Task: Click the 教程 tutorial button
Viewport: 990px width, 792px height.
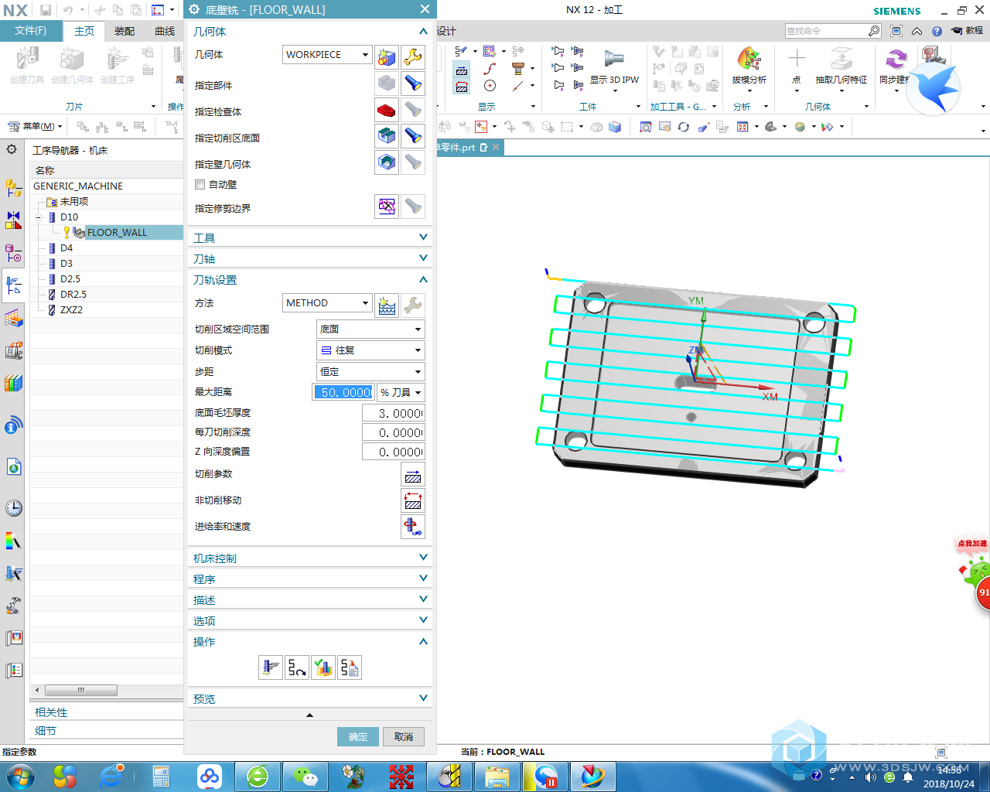Action: [x=968, y=31]
